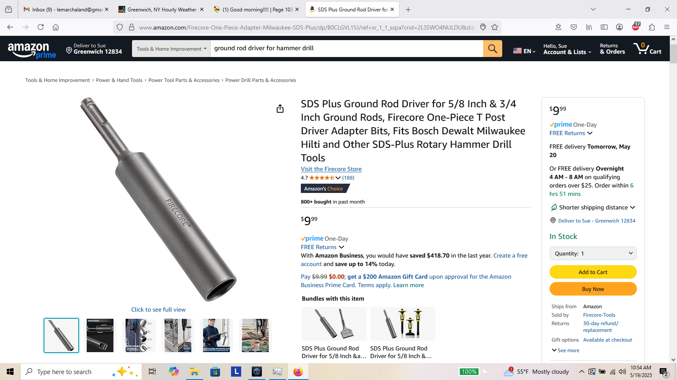Click the Add to Cart button

[x=593, y=272]
